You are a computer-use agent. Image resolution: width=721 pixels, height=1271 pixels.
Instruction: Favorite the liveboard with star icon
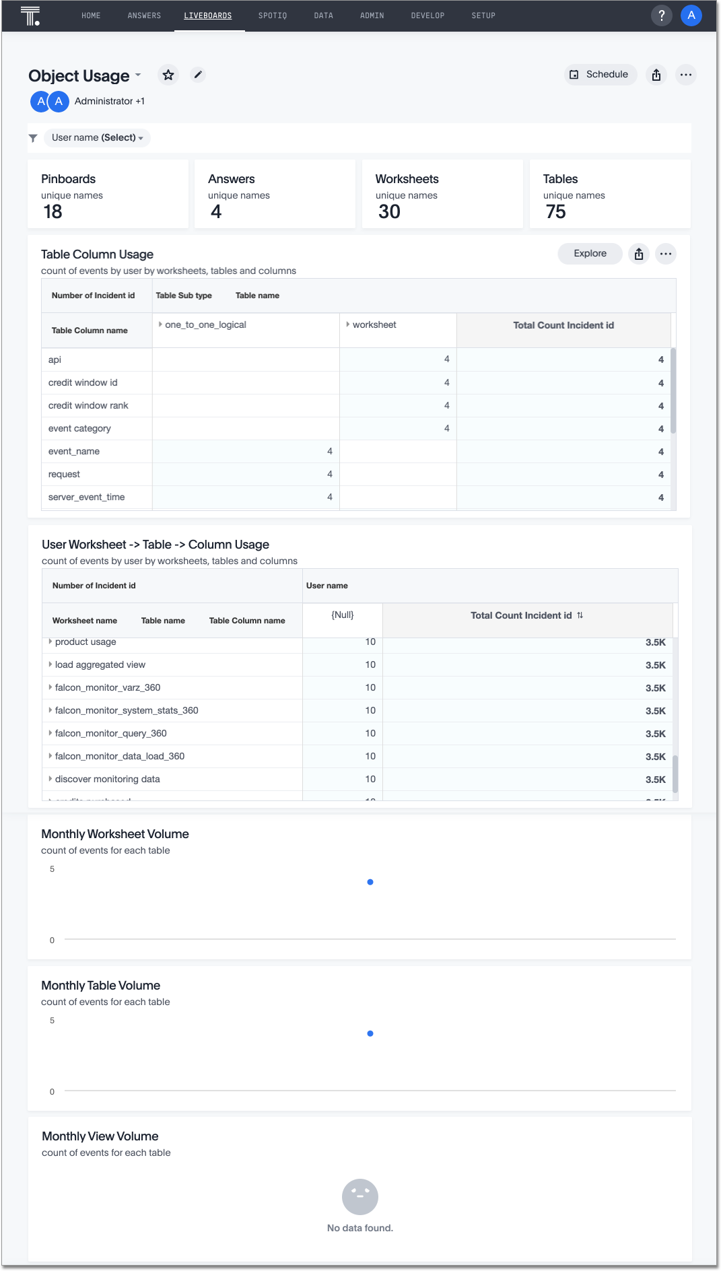(168, 75)
